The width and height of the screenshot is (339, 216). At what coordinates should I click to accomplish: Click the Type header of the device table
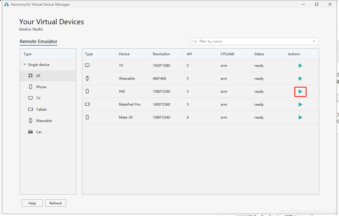pyautogui.click(x=99, y=54)
